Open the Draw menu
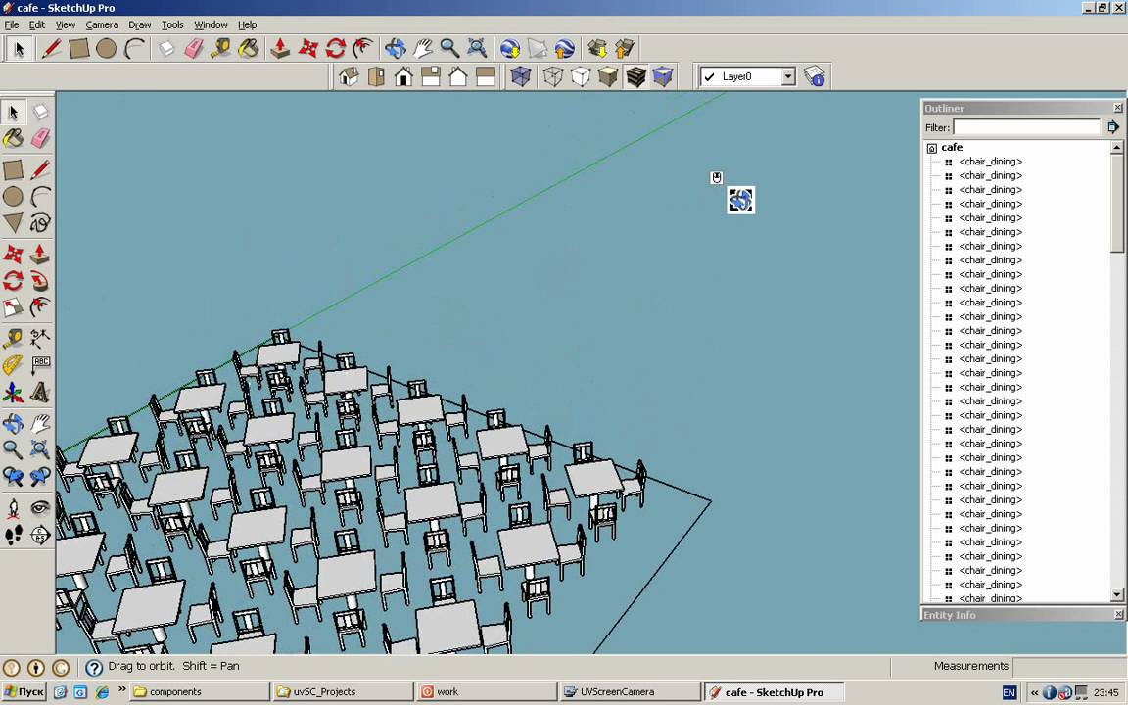 coord(140,24)
